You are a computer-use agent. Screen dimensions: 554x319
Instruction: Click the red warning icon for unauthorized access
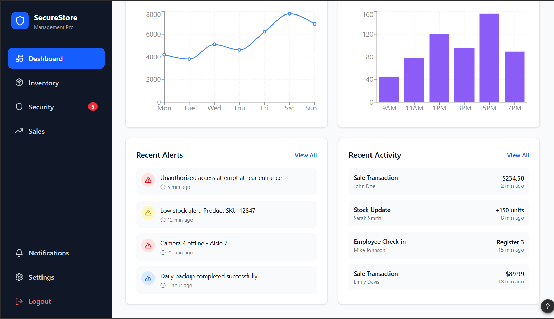coord(148,180)
